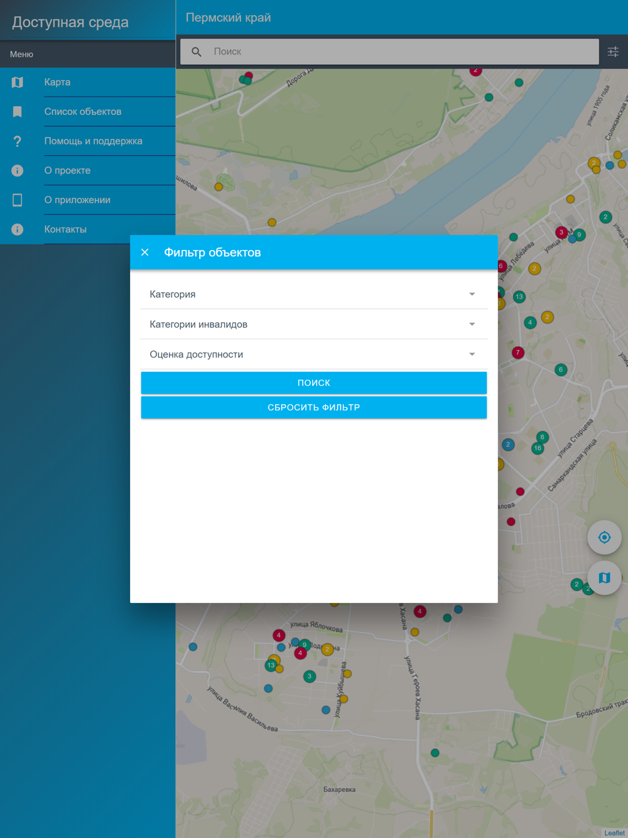The height and width of the screenshot is (838, 628).
Task: Click the magnifier search icon
Action: 197,52
